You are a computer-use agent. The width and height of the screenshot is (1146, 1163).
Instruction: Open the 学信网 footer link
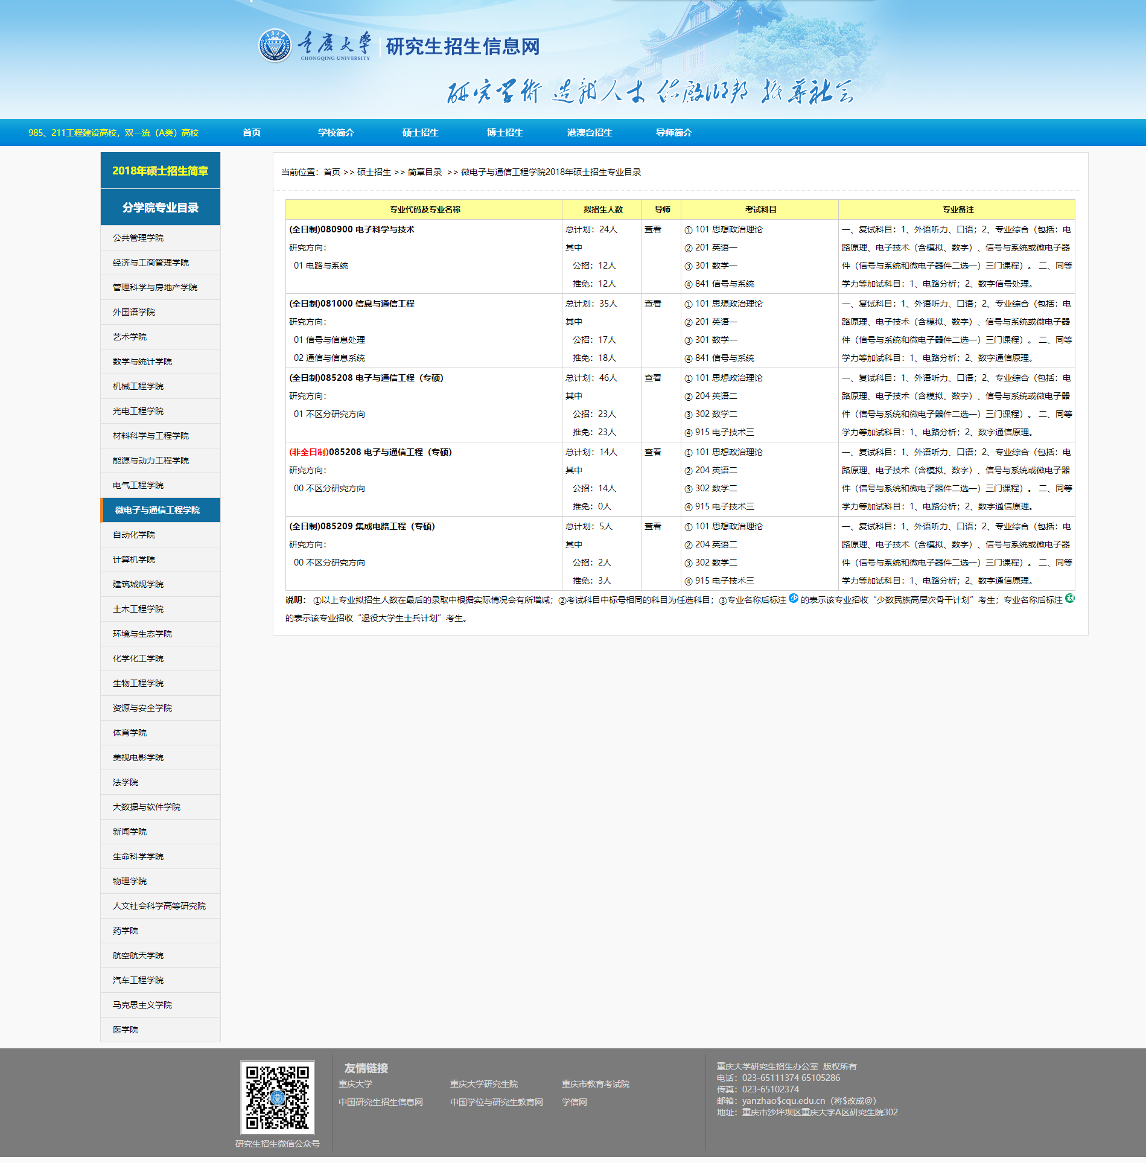[574, 1102]
